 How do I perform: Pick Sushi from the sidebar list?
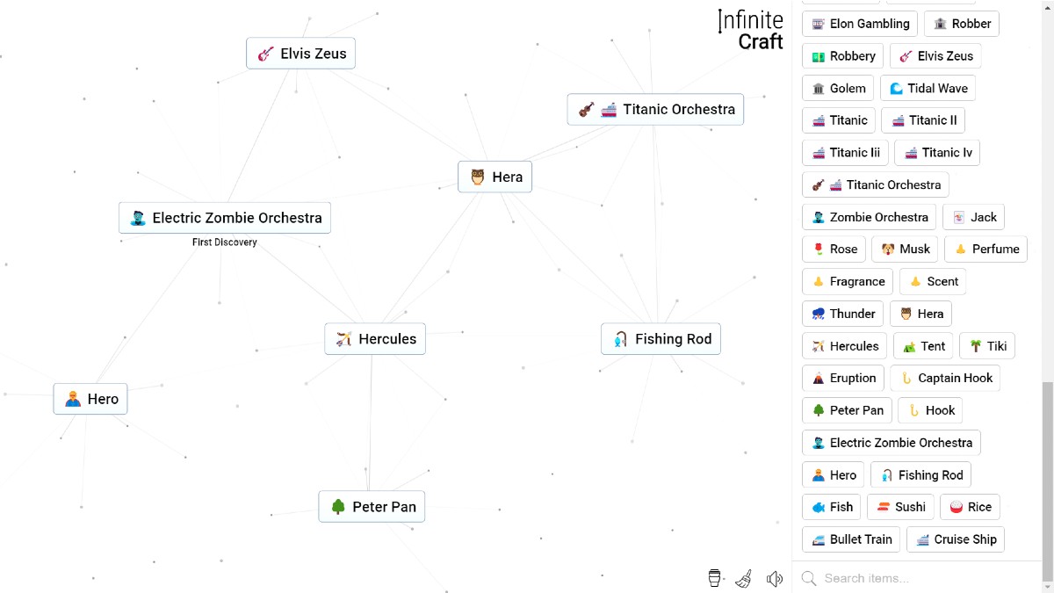coord(900,507)
